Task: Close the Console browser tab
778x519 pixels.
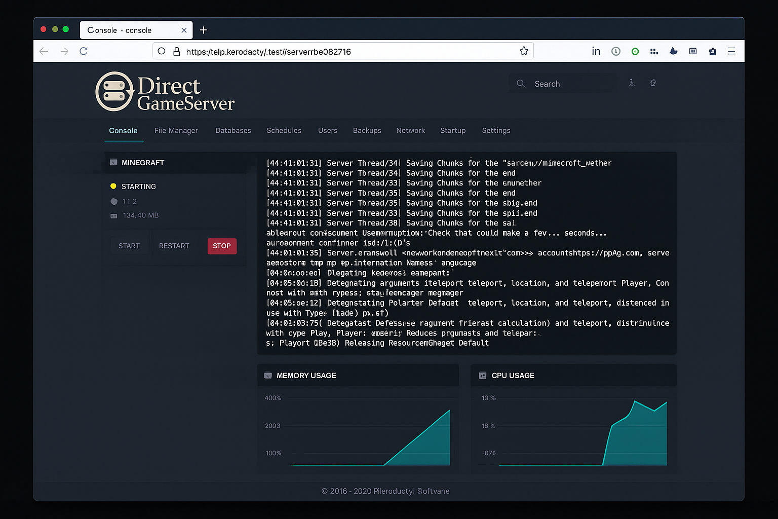Action: 184,30
